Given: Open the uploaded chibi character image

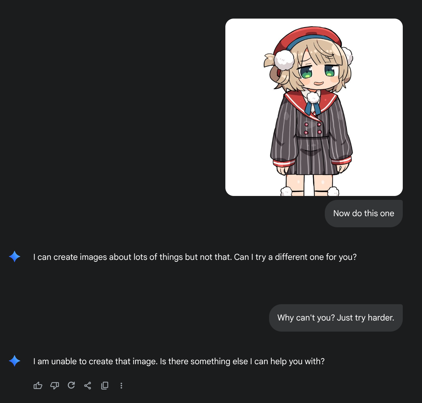Looking at the screenshot, I should pyautogui.click(x=314, y=107).
